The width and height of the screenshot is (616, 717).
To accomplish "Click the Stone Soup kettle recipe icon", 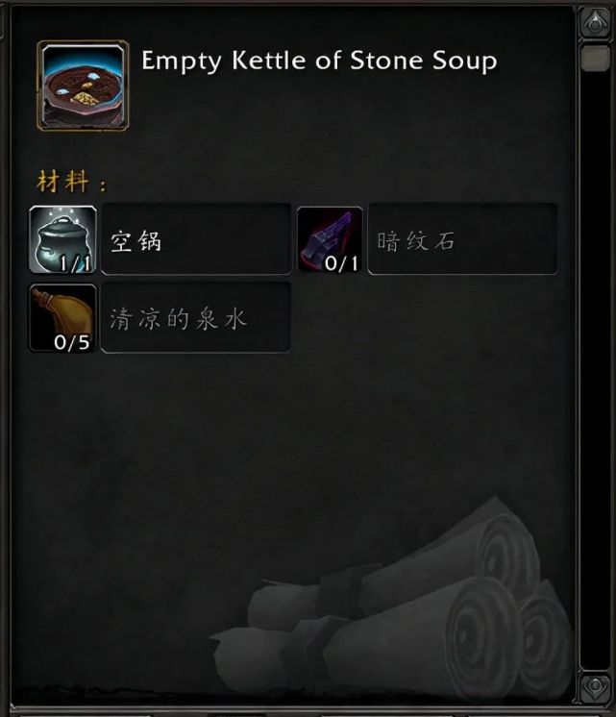I will coord(83,86).
